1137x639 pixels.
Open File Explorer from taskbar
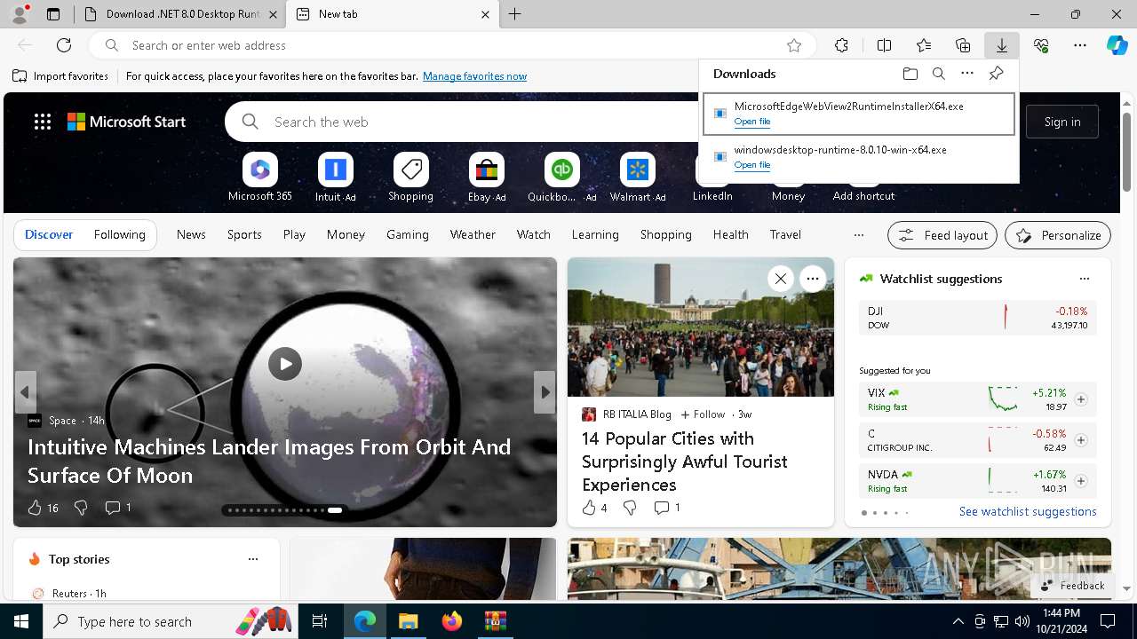tap(408, 621)
